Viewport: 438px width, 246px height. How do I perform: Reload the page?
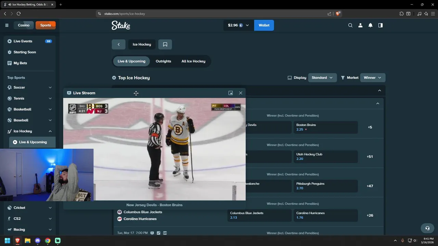[18, 14]
